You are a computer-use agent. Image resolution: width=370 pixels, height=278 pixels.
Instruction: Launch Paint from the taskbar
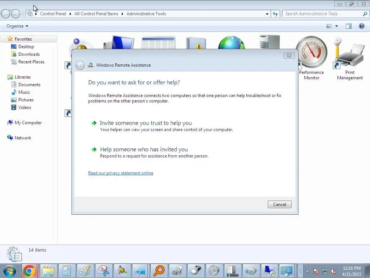coord(85,271)
